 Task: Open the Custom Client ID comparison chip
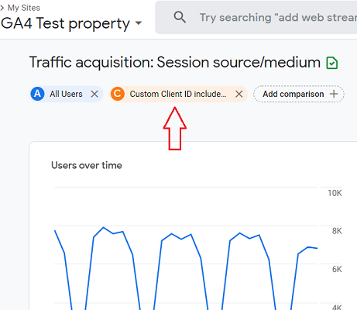coord(178,94)
